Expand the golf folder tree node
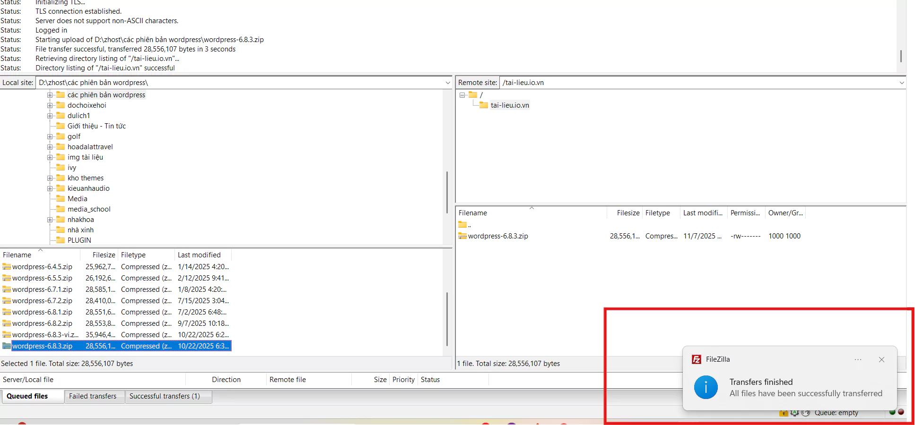Image resolution: width=915 pixels, height=425 pixels. point(50,136)
